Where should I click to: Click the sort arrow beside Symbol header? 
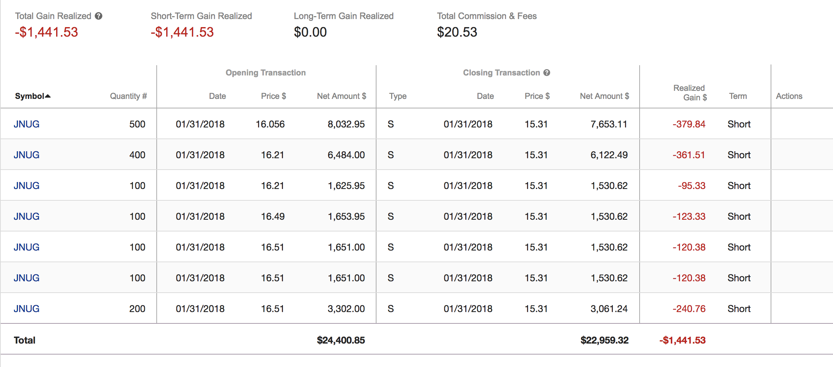point(48,96)
